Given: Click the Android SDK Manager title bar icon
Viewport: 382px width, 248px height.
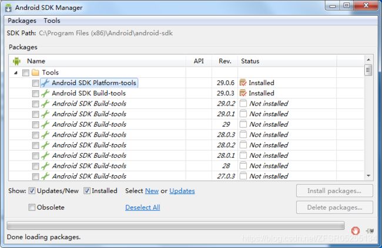Looking at the screenshot, I should point(8,8).
